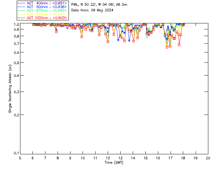This screenshot has width=214, height=171.
Task: Click the PML station location header text
Action: 99,5
